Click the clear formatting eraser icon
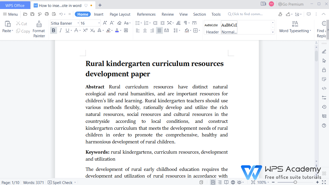The height and width of the screenshot is (185, 329). point(119,23)
